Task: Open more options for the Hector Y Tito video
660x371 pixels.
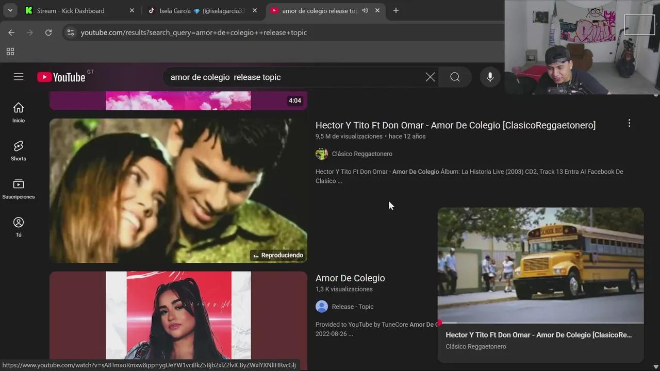Action: click(x=629, y=123)
